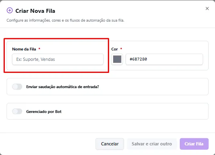Click the subtitle starting with Configure as informações

[x=65, y=20]
